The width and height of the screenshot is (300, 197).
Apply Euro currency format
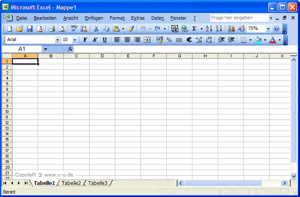[189, 40]
